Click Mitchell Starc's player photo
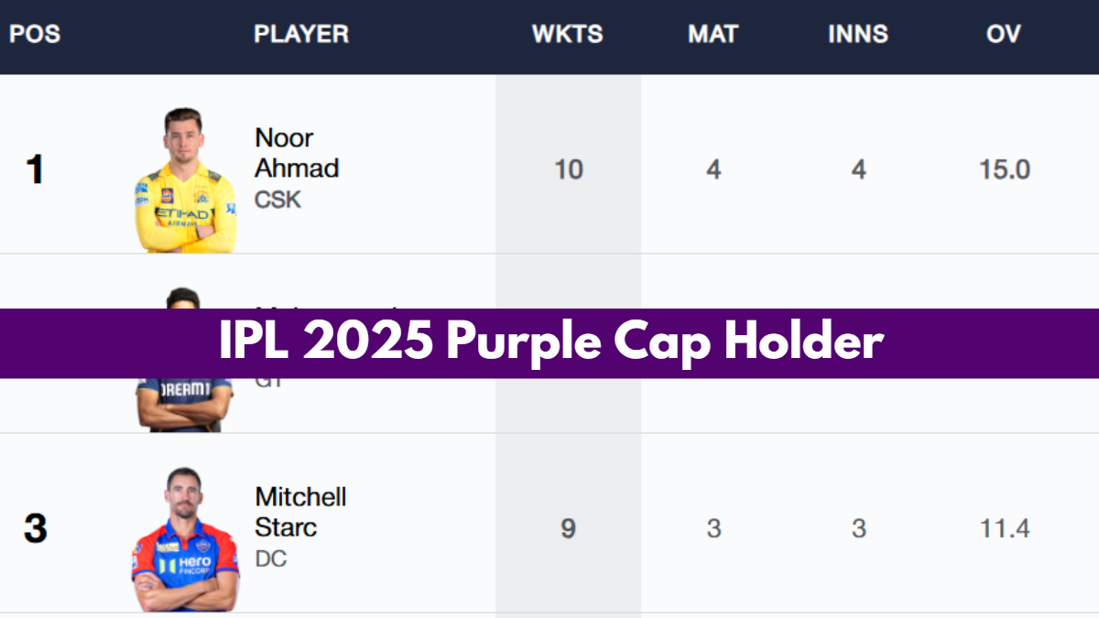The width and height of the screenshot is (1099, 618). (x=185, y=540)
